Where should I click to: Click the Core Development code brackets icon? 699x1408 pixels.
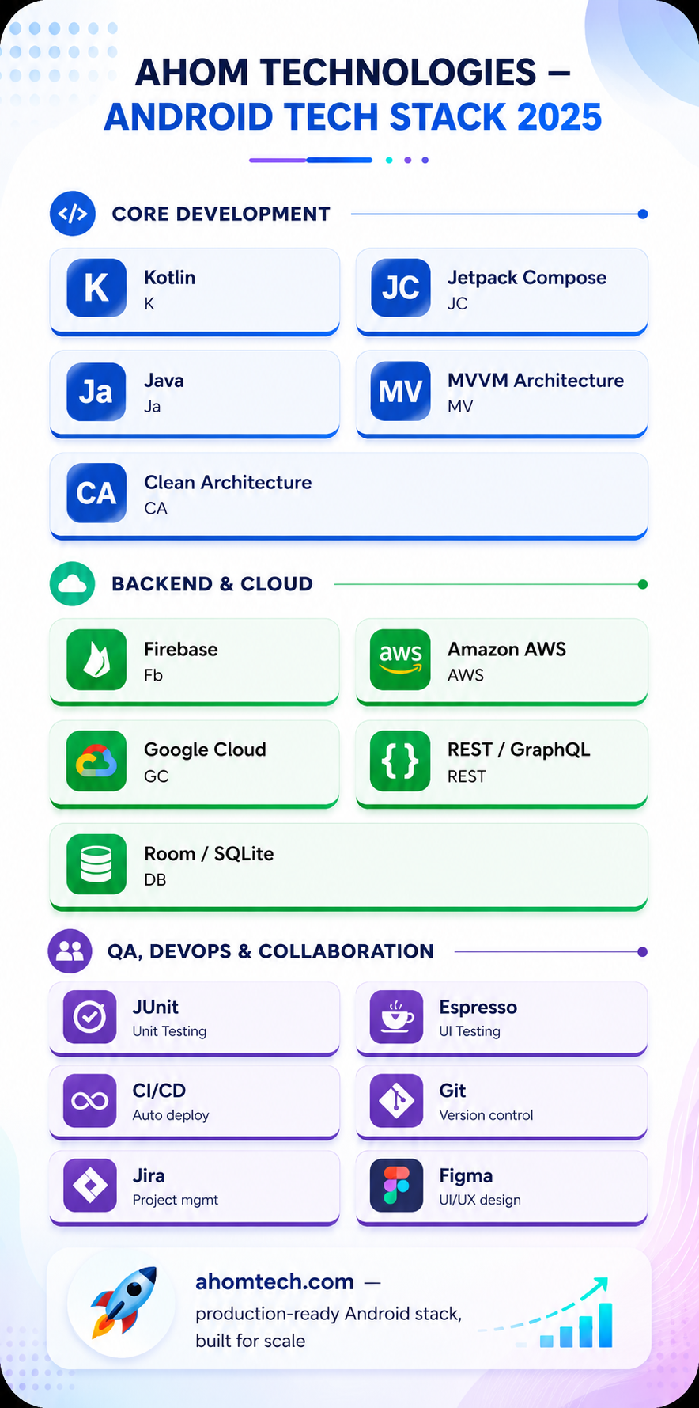[73, 214]
